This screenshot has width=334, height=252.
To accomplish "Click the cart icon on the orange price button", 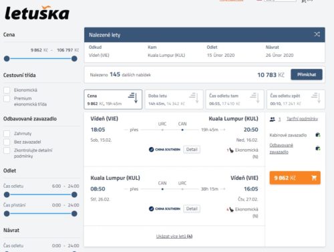I will [314, 178].
